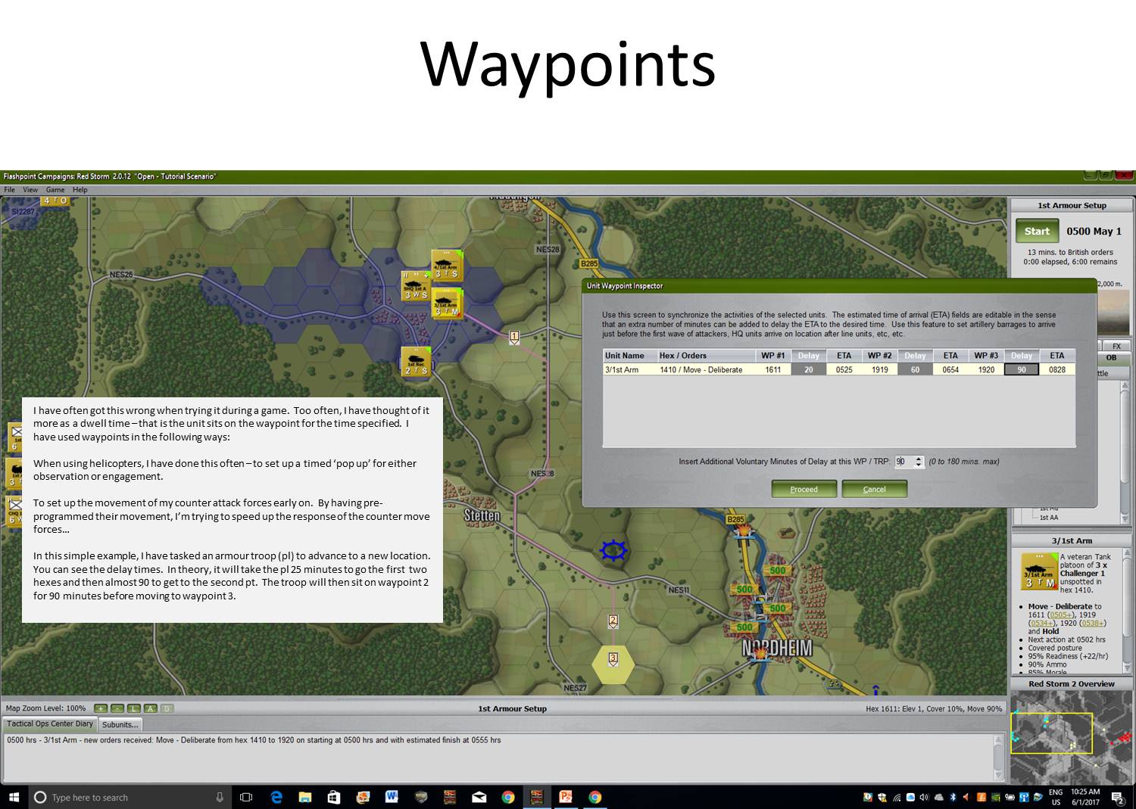Image resolution: width=1136 pixels, height=809 pixels.
Task: Select WP #1 delay cell showing 20
Action: coord(809,370)
